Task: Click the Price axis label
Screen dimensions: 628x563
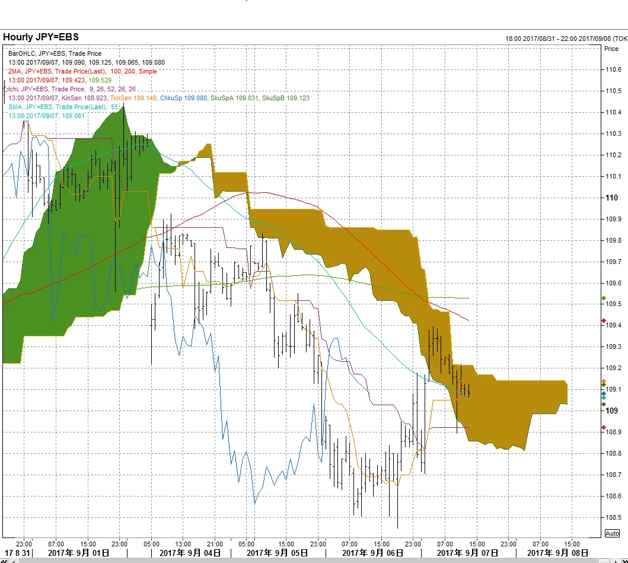Action: [611, 49]
